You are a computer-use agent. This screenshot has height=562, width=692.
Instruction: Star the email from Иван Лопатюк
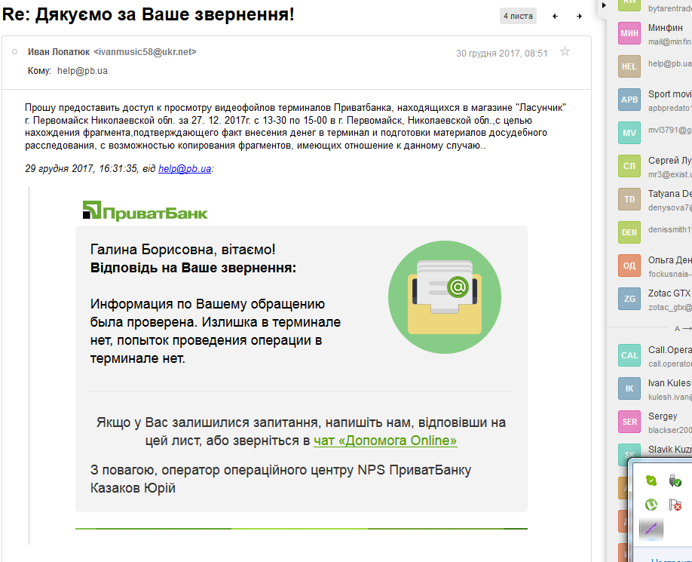565,52
